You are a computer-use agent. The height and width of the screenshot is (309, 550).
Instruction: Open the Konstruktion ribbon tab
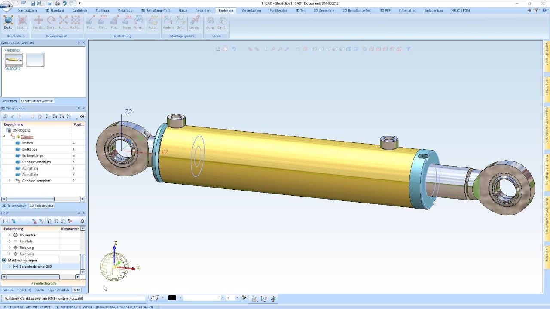(27, 10)
